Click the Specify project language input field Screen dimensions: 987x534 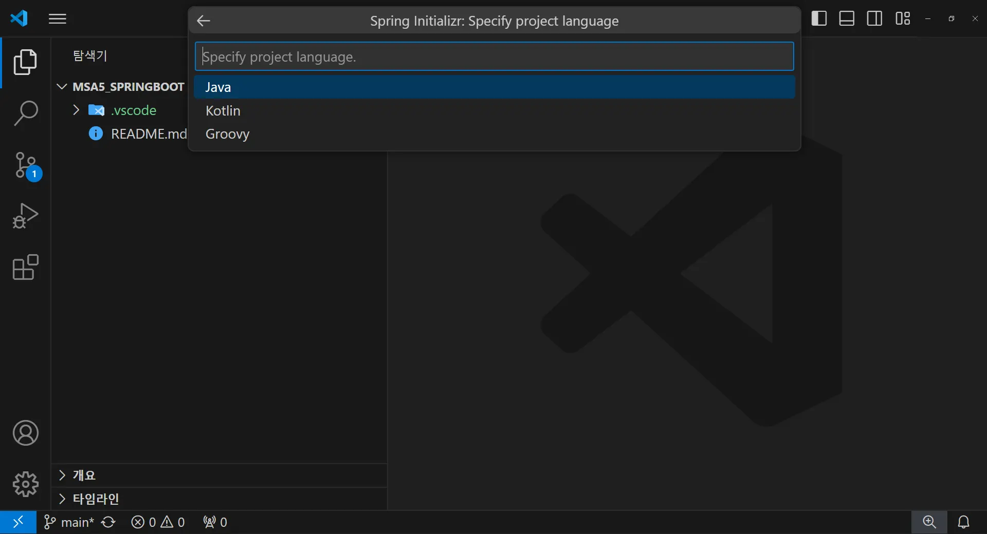tap(493, 56)
